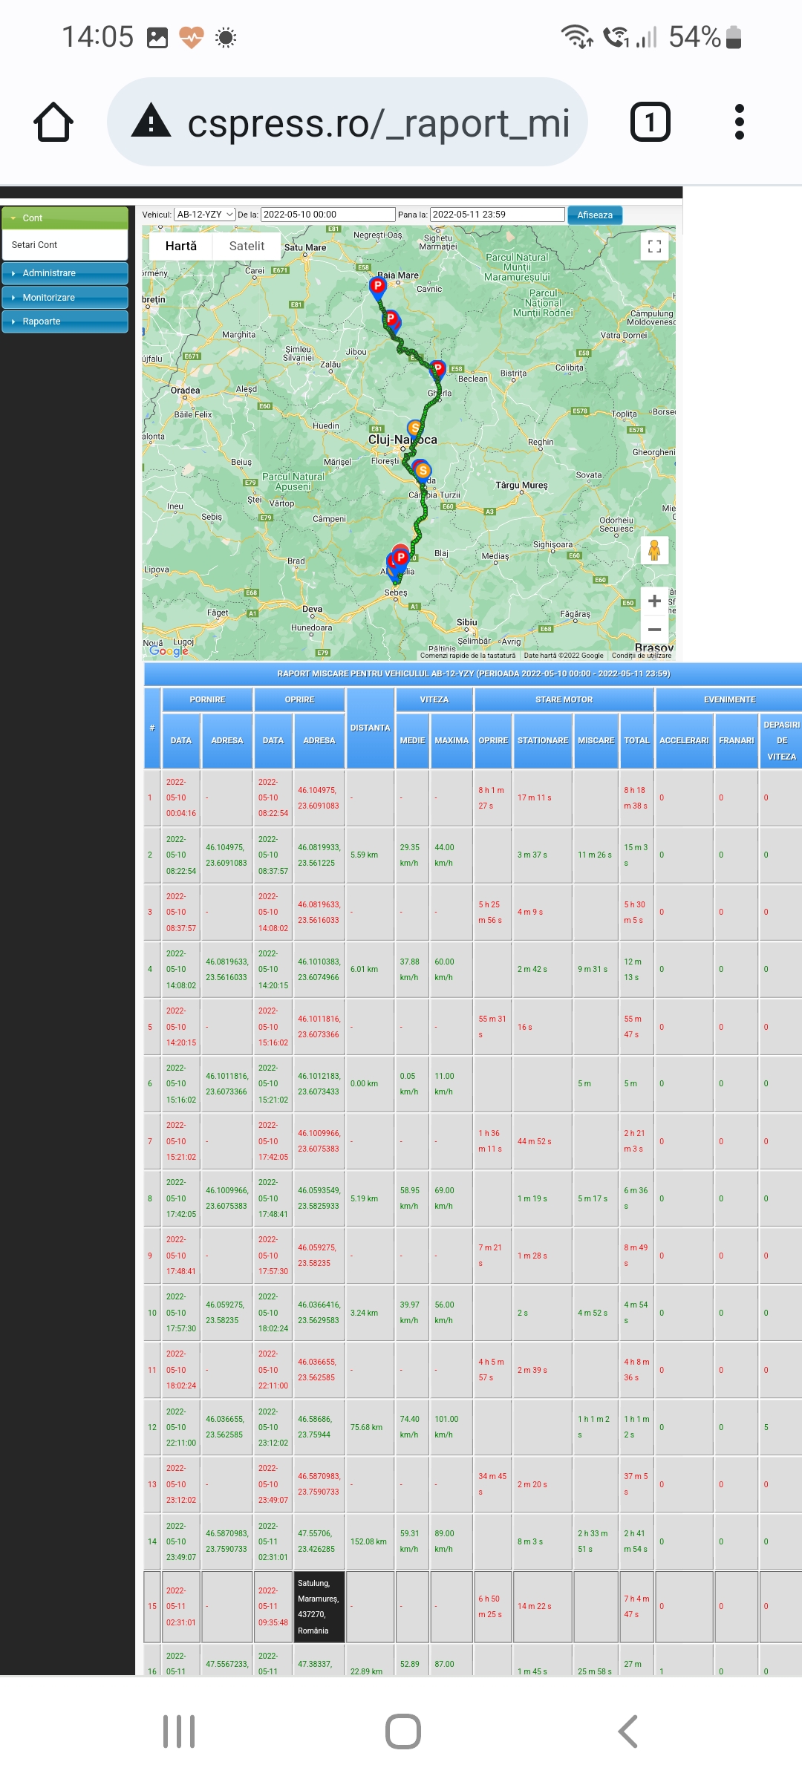
Task: Switch map to Hartă view
Action: 180,246
